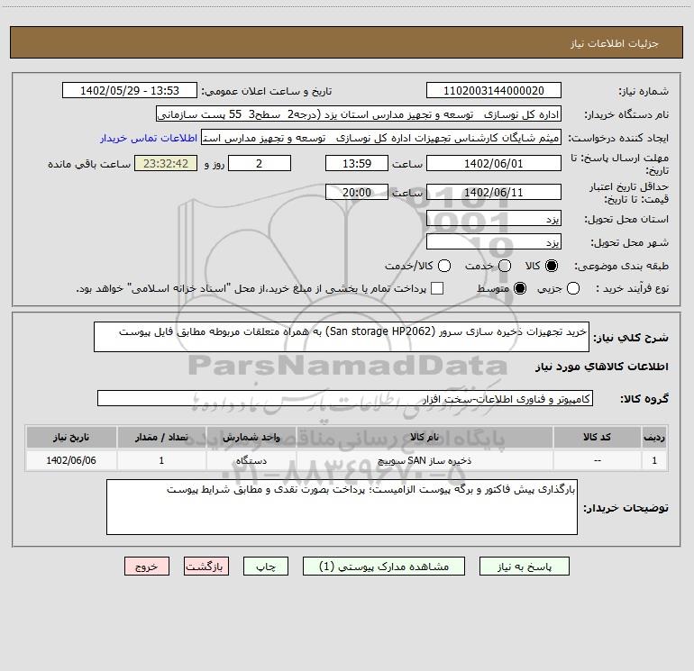The height and width of the screenshot is (671, 694).
Task: Click the ردیف column header
Action: click(x=654, y=437)
